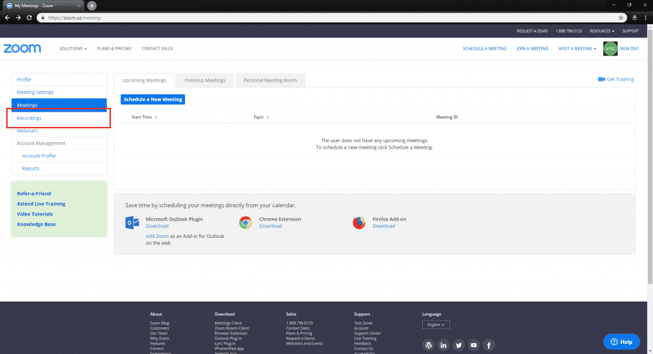Screen dimensions: 653x354
Task: Click the page vertical scrollbar
Action: (x=650, y=156)
